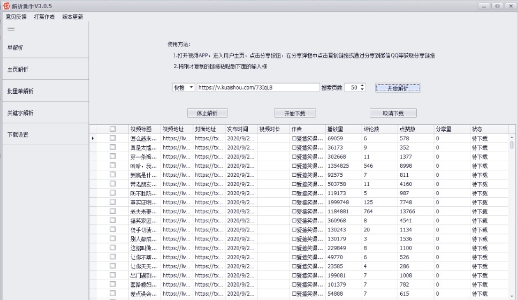The height and width of the screenshot is (300, 518).
Task: Switch to 单解析 in the sidebar
Action: [x=45, y=48]
